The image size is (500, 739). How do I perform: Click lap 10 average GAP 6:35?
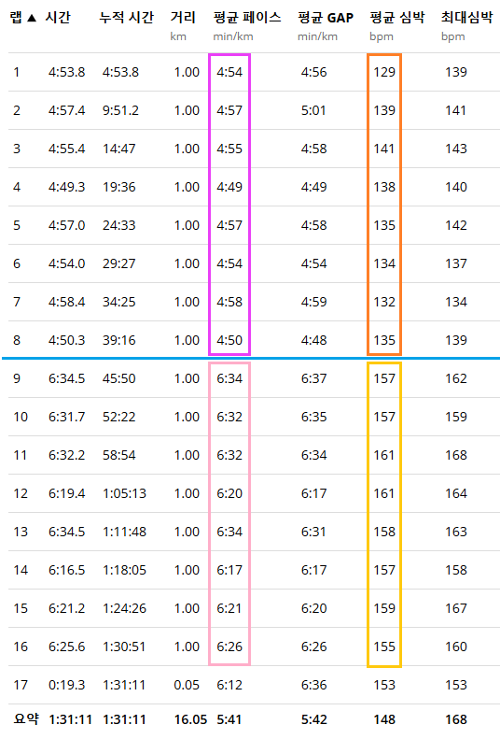(x=313, y=417)
